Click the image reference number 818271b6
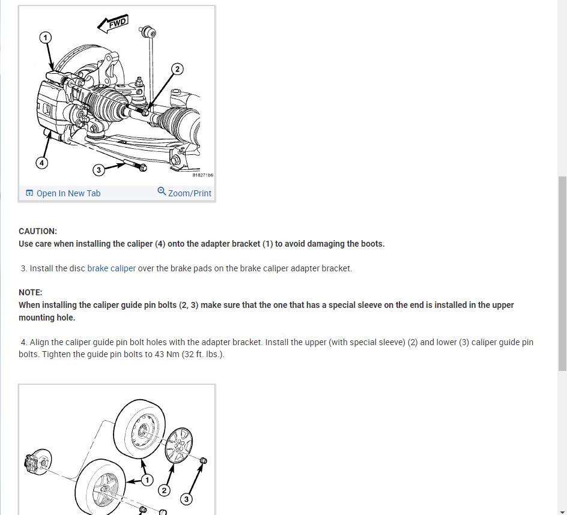 coord(203,175)
